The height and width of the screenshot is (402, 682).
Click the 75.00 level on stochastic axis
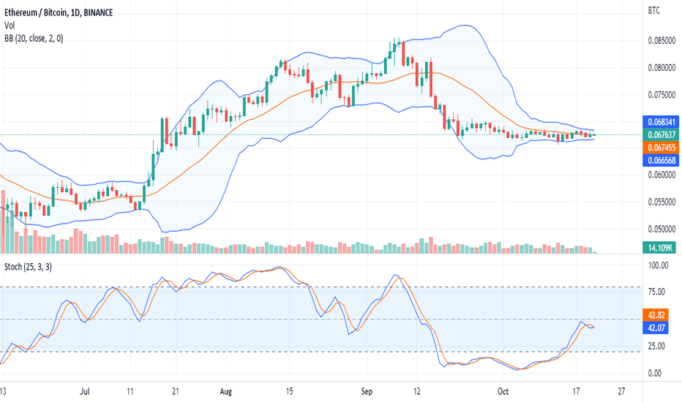656,292
